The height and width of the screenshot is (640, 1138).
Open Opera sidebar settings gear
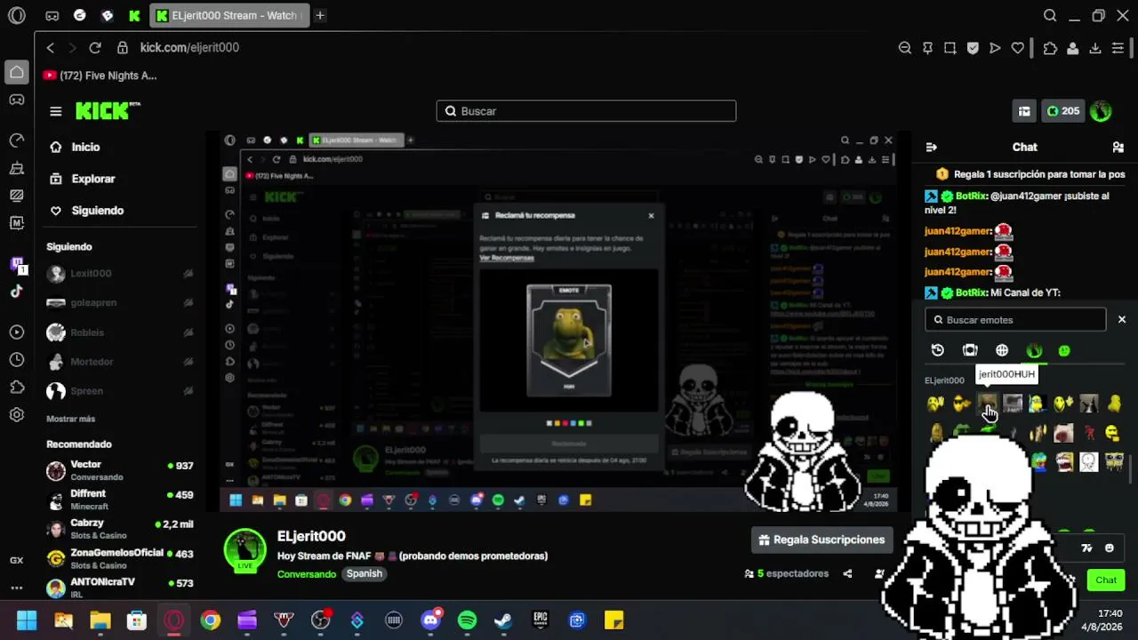17,415
